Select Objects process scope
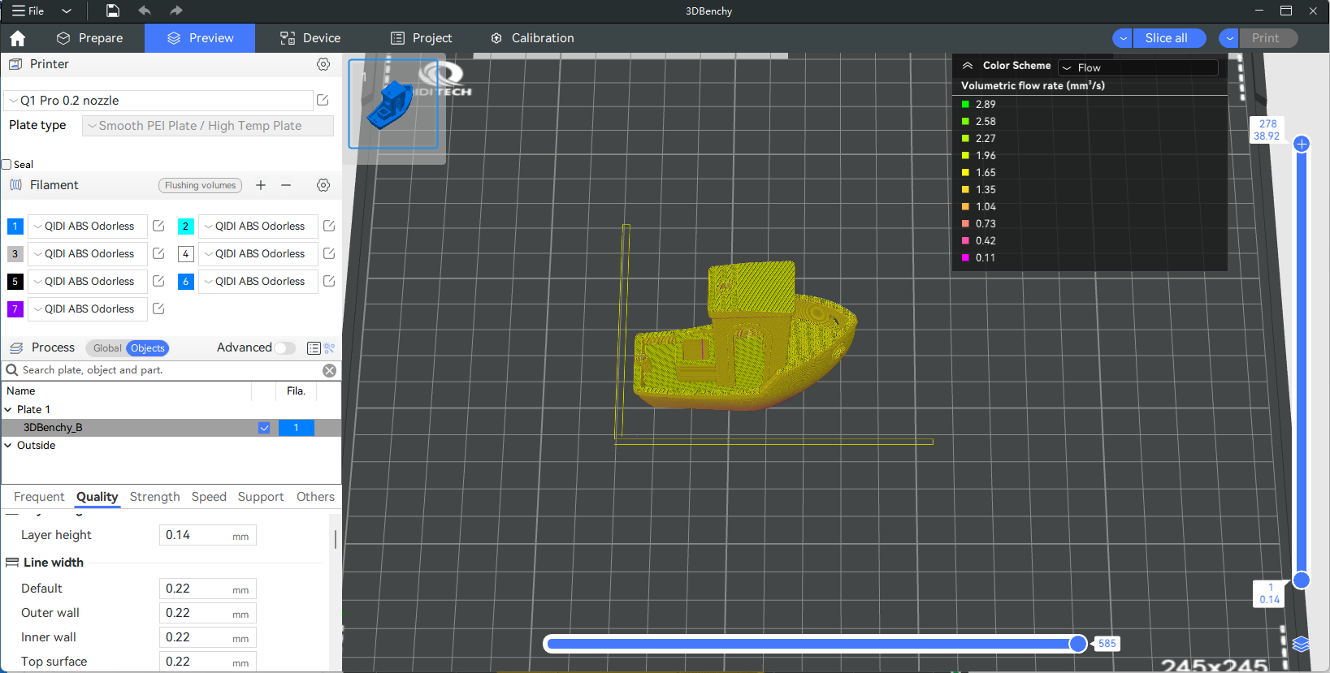Viewport: 1330px width, 673px height. coord(148,348)
